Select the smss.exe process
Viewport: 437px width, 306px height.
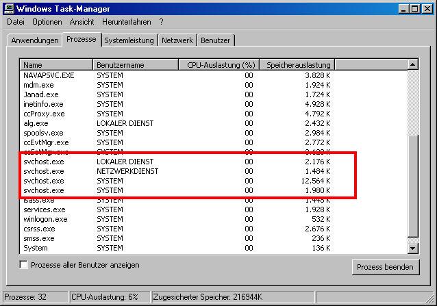[177, 238]
